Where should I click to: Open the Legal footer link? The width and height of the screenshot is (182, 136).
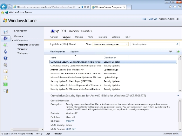click(48, 133)
